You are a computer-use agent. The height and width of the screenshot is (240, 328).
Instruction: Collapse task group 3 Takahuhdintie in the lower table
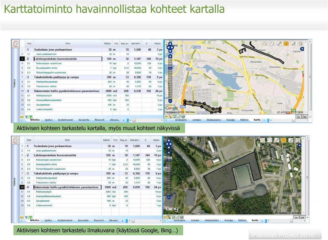[x=26, y=174]
